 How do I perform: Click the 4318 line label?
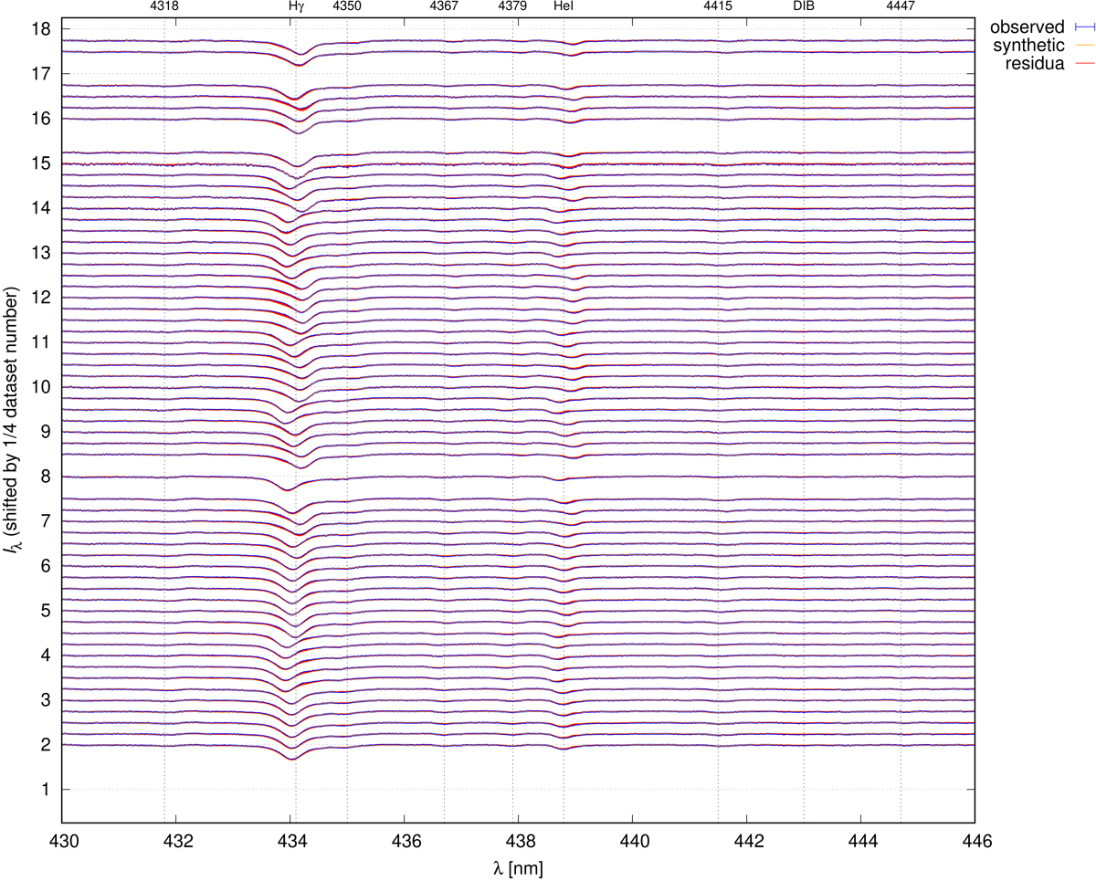pyautogui.click(x=164, y=7)
